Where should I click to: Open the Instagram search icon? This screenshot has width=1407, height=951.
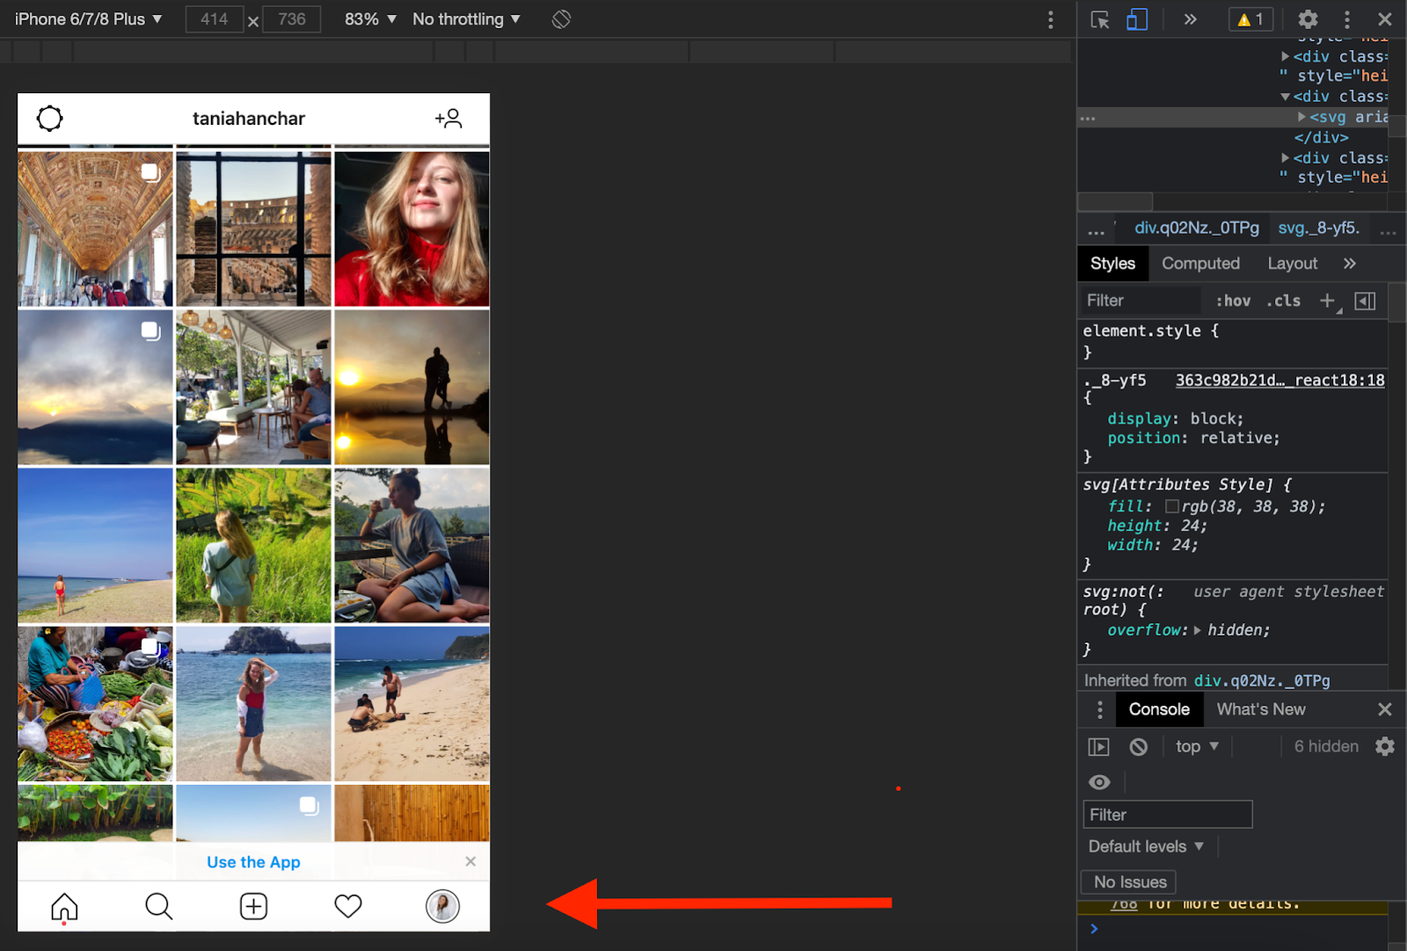click(x=159, y=906)
